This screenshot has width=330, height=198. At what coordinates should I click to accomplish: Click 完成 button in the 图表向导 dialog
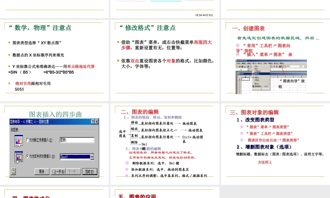[90, 172]
